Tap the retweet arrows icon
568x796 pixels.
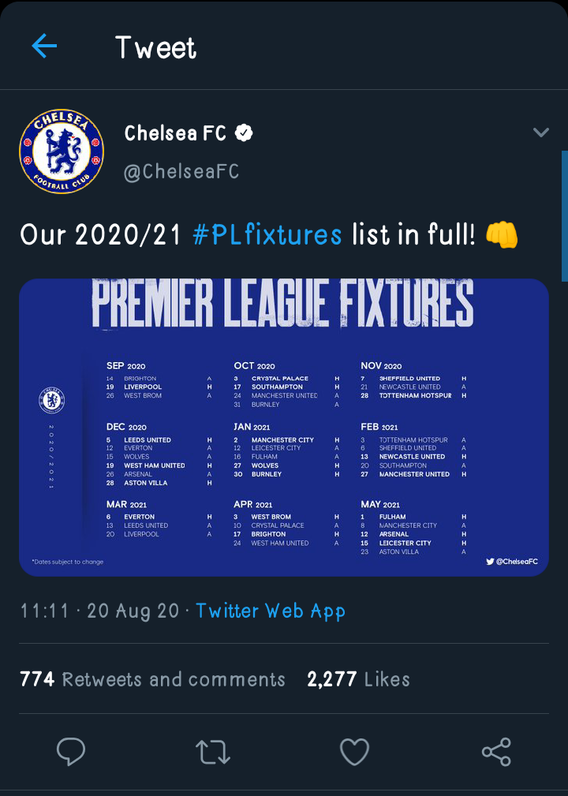(212, 752)
